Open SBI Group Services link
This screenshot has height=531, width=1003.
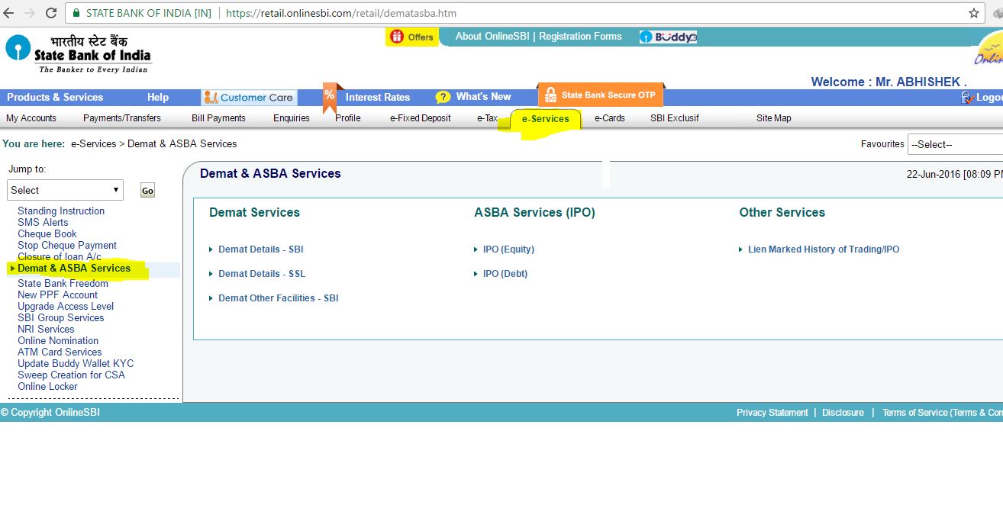(61, 318)
